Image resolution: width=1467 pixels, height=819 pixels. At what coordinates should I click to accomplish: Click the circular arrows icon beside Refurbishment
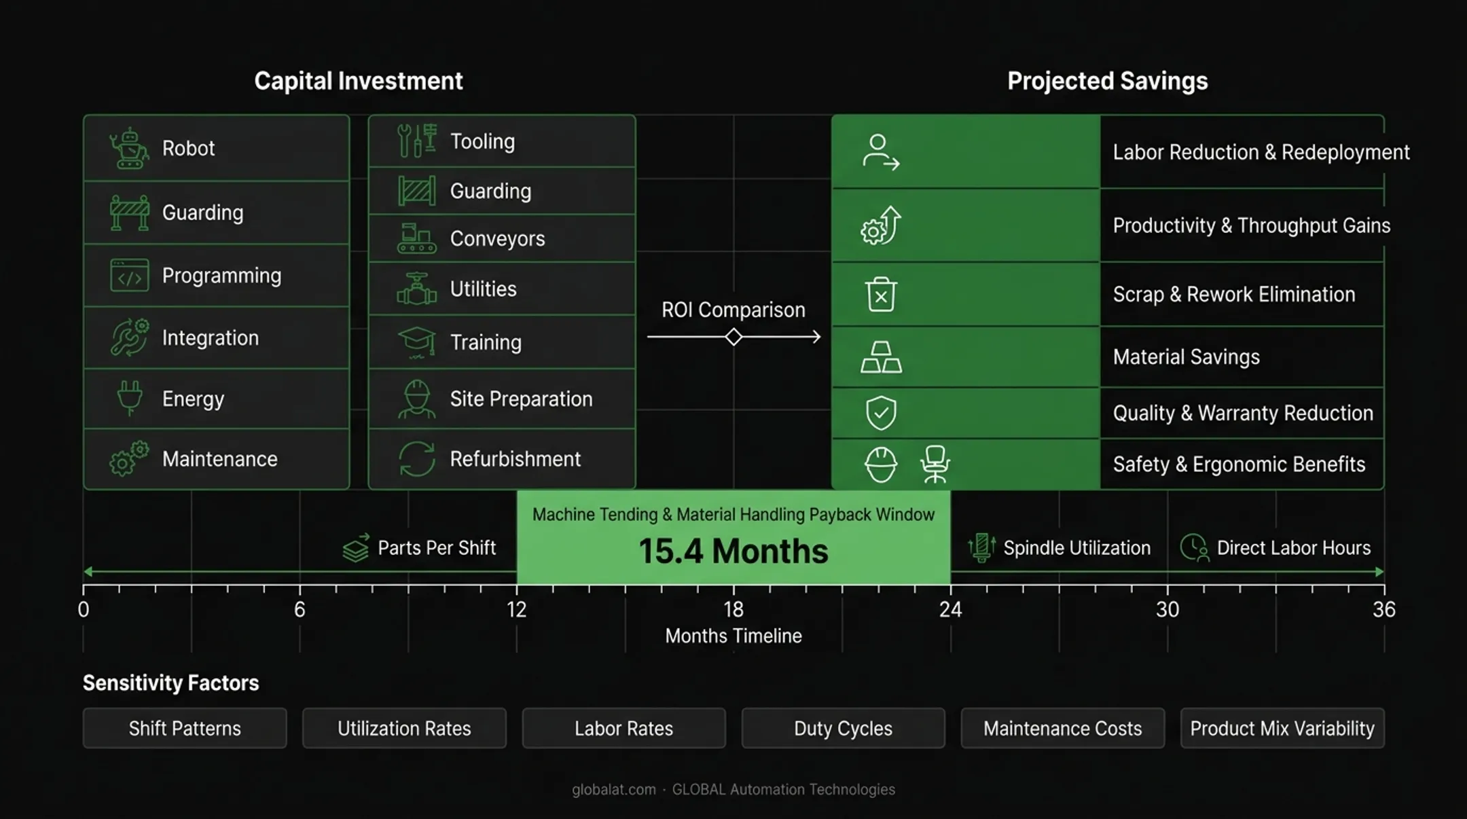(416, 459)
